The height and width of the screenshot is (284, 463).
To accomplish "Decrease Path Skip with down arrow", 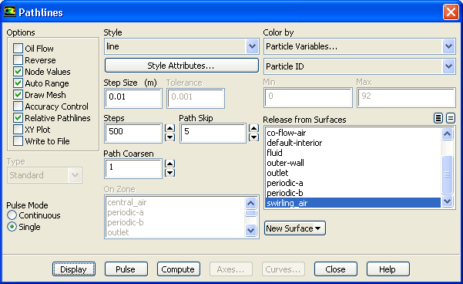I will click(253, 137).
